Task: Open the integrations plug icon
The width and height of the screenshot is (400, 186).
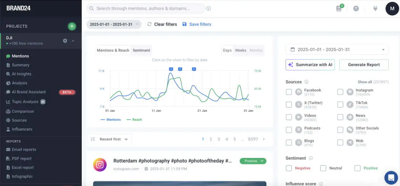Action: pos(375,8)
